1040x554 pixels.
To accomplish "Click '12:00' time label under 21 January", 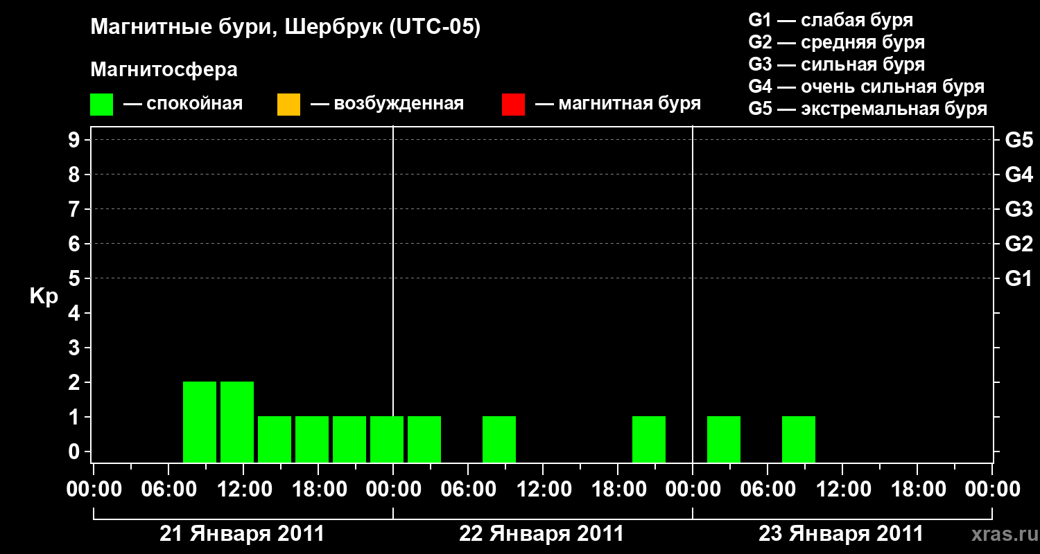I will click(243, 490).
